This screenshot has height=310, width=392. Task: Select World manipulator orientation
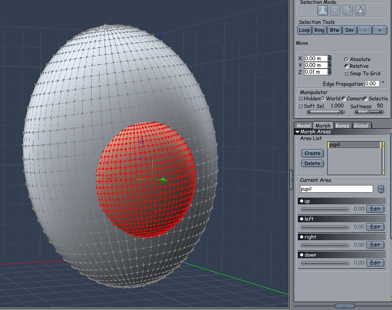pos(323,99)
